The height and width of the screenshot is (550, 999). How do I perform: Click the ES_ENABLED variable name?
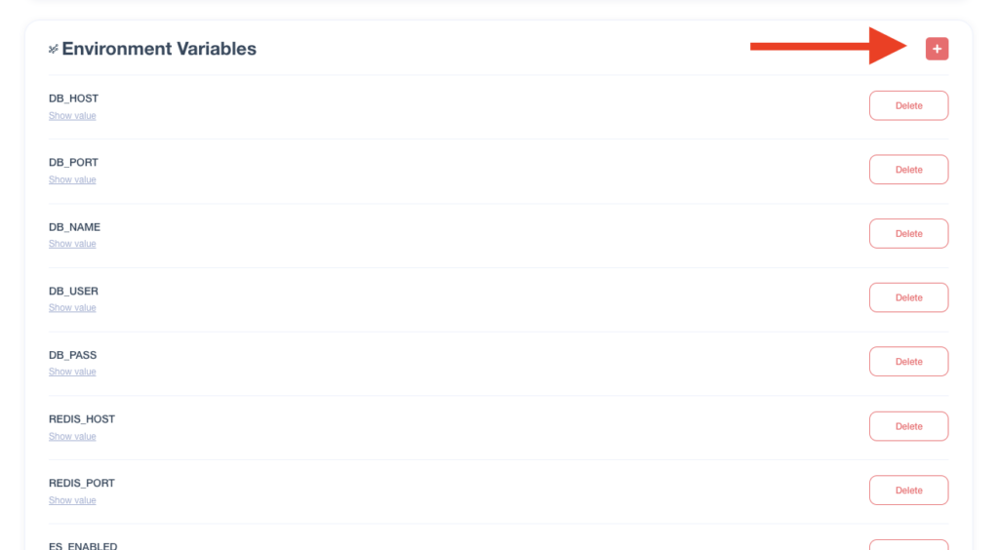83,545
